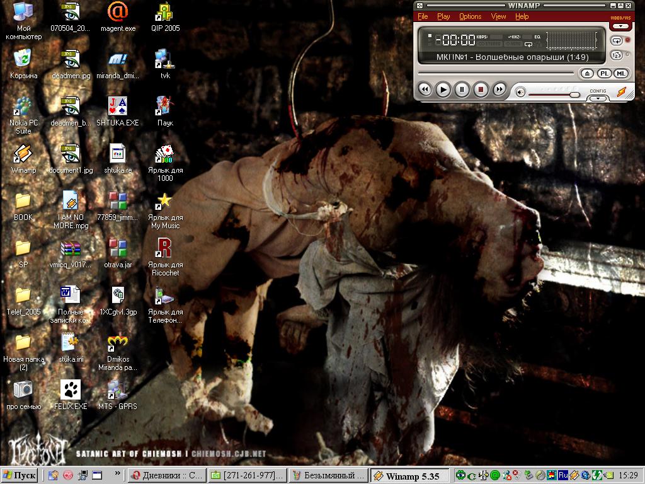This screenshot has height=484, width=645.
Task: Click the Winamp 5.35 taskbar button
Action: click(x=408, y=476)
